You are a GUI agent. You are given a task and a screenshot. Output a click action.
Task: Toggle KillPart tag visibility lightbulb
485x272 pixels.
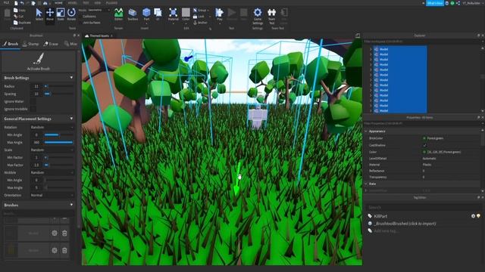[x=478, y=216]
